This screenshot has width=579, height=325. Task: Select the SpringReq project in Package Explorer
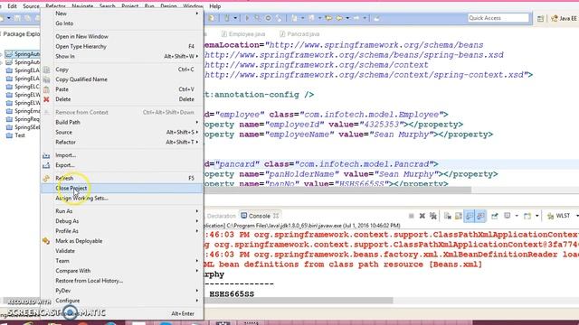(x=23, y=119)
